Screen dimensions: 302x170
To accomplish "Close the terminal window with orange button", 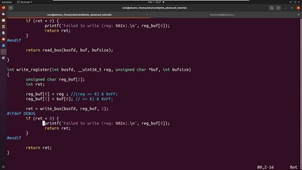I will click(298, 8).
